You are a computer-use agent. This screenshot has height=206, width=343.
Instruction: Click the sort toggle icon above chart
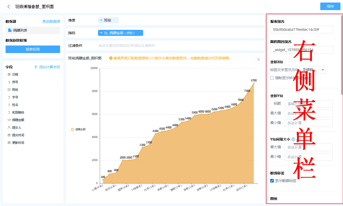click(258, 59)
